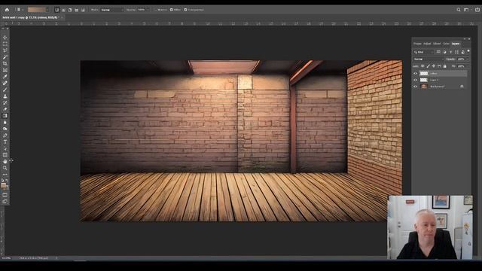
Task: Toggle Quick Mask mode icon
Action: click(x=5, y=195)
